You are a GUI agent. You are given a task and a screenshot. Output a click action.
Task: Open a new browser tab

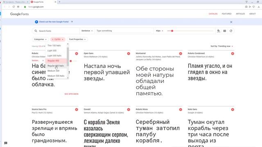click(x=59, y=2)
